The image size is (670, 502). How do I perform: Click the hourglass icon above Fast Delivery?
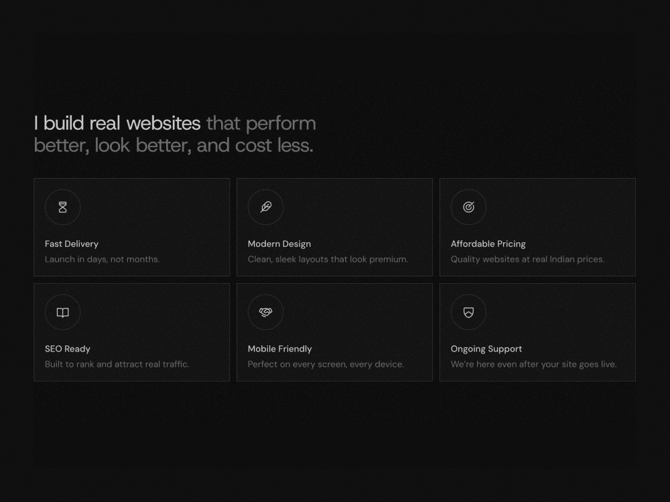tap(63, 207)
